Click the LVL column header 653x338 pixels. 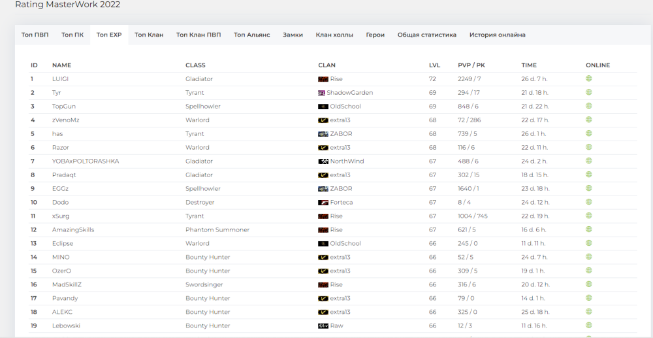(x=434, y=65)
